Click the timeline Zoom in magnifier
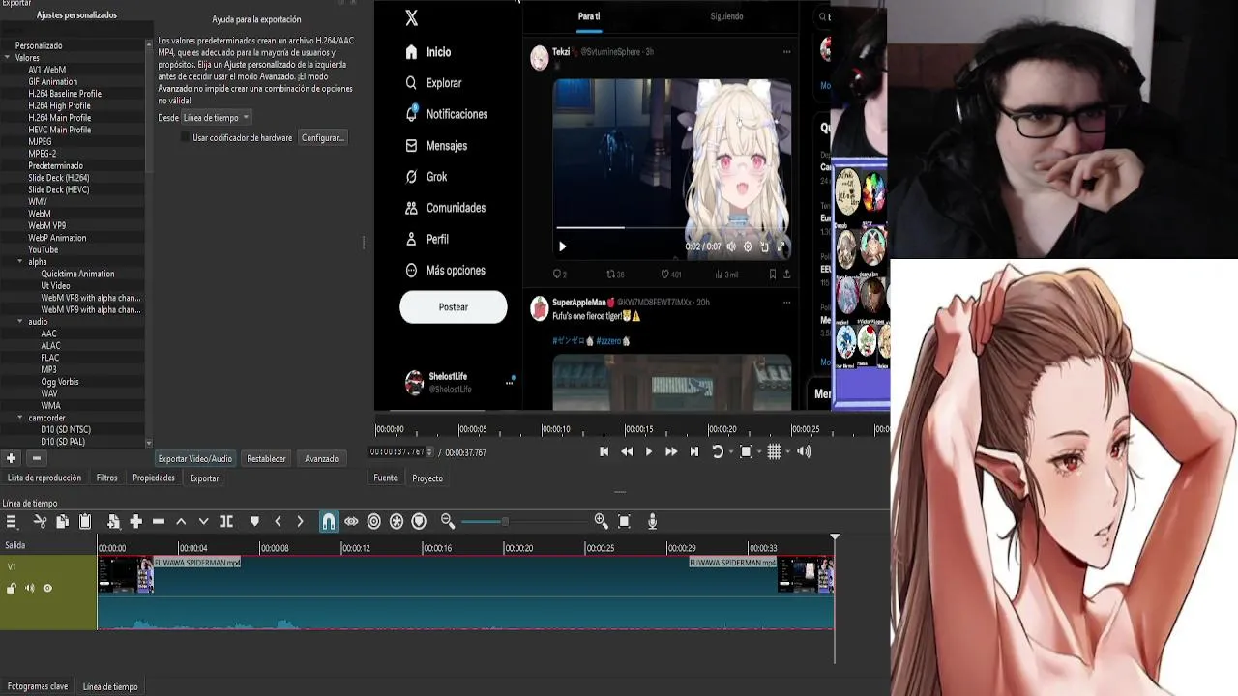This screenshot has height=696, width=1238. 601,521
